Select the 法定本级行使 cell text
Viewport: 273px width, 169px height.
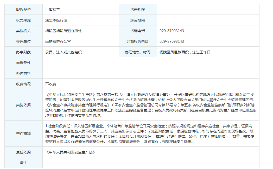click(x=56, y=20)
